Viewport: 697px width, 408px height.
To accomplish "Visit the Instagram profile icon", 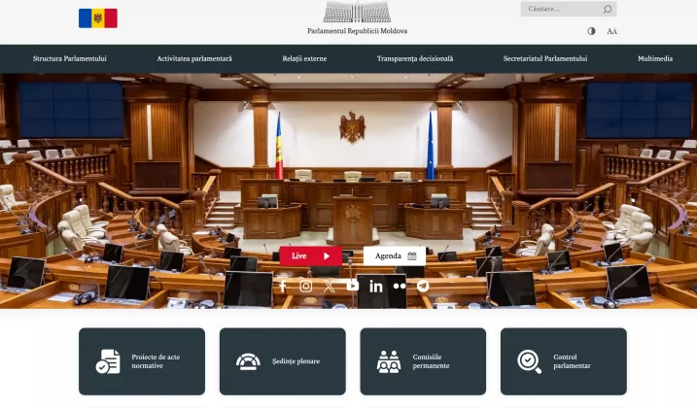I will 306,287.
